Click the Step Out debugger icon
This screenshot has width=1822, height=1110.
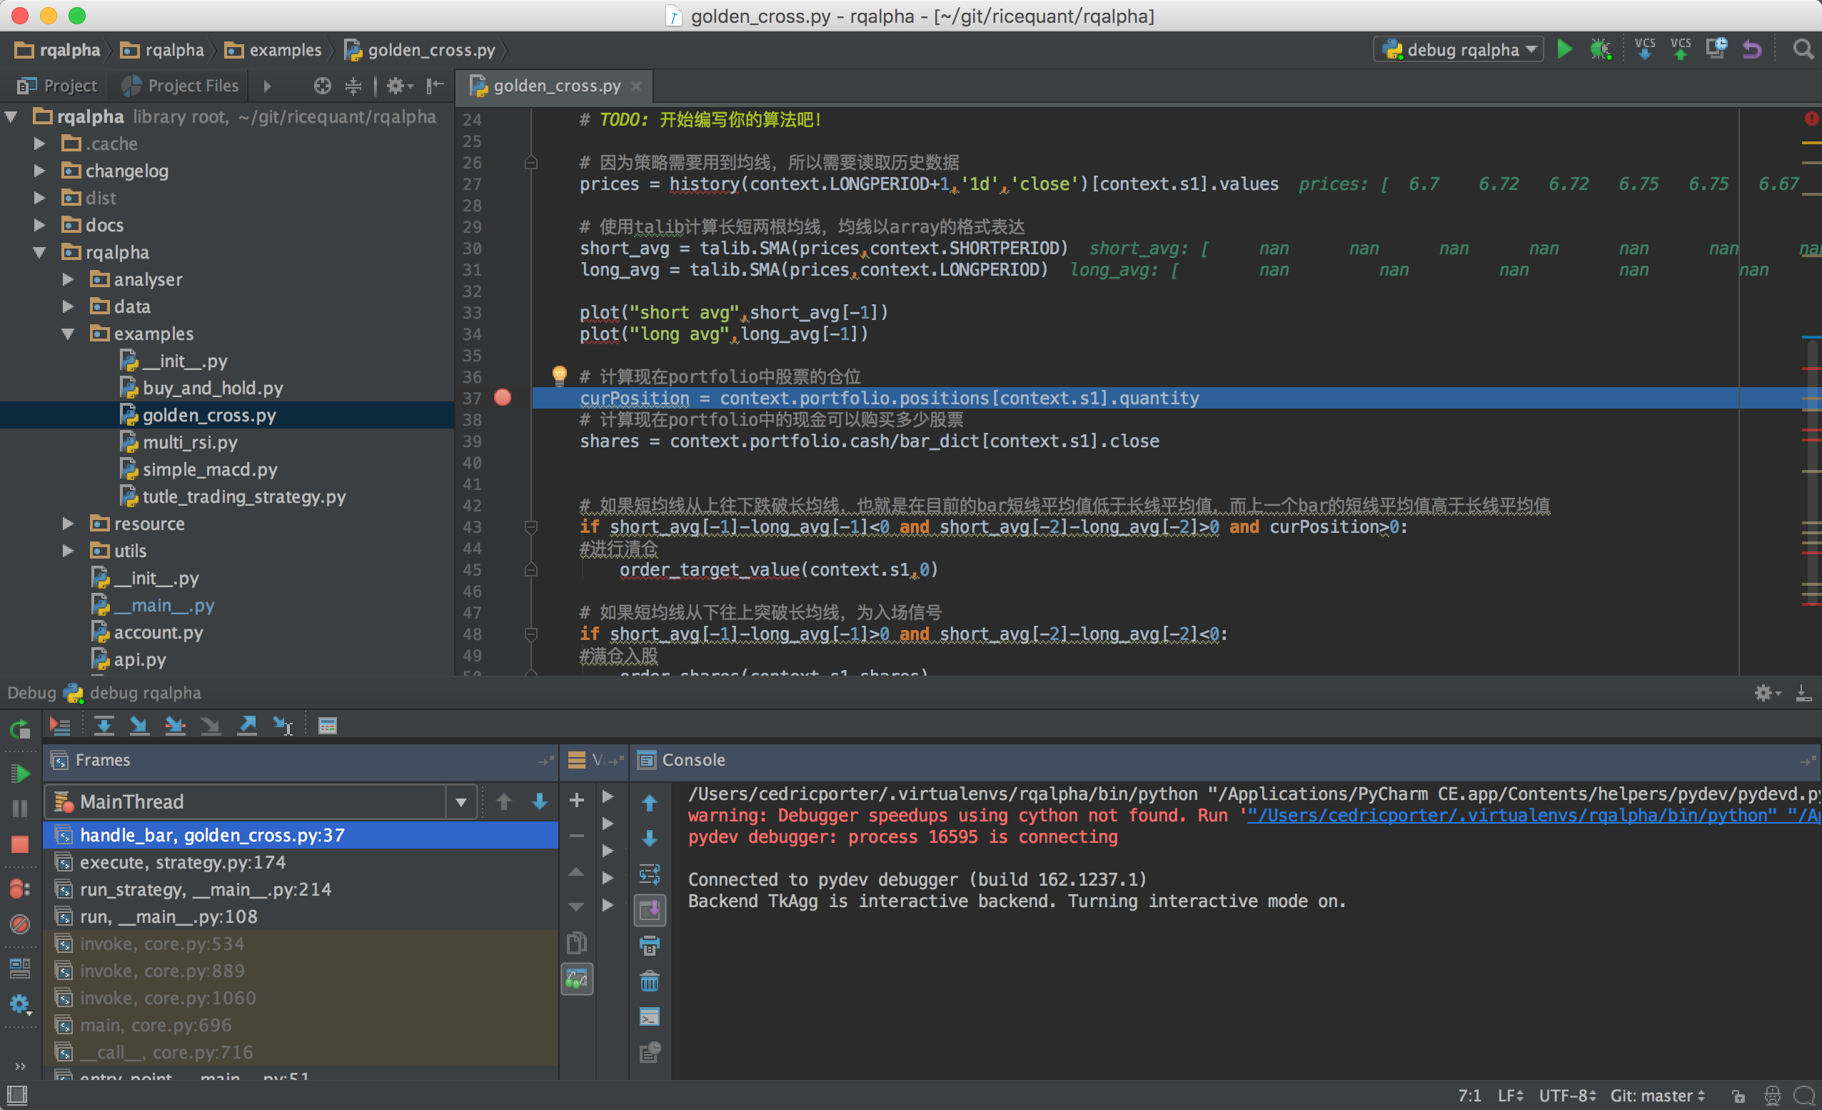click(x=247, y=725)
